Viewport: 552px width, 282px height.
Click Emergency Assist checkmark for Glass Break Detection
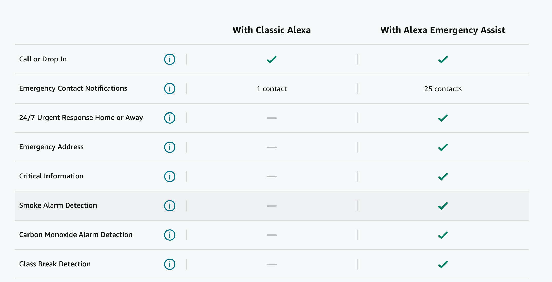(x=443, y=264)
